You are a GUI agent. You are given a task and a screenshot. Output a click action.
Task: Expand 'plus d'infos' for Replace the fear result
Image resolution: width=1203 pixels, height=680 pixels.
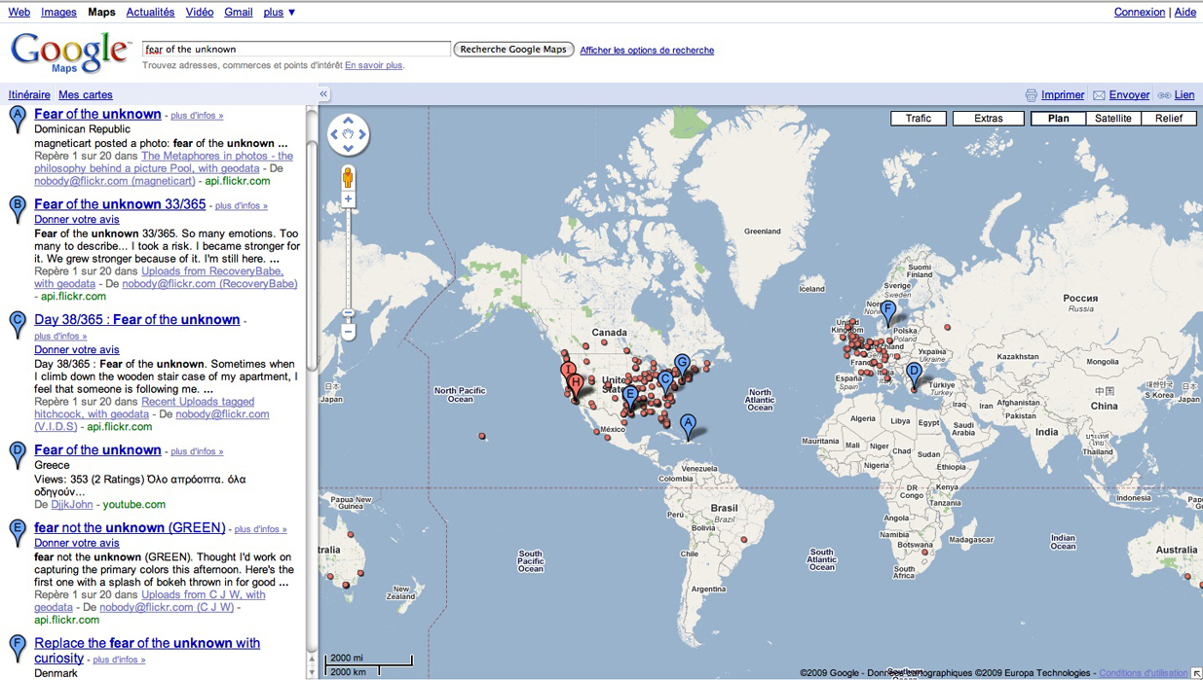click(x=119, y=660)
